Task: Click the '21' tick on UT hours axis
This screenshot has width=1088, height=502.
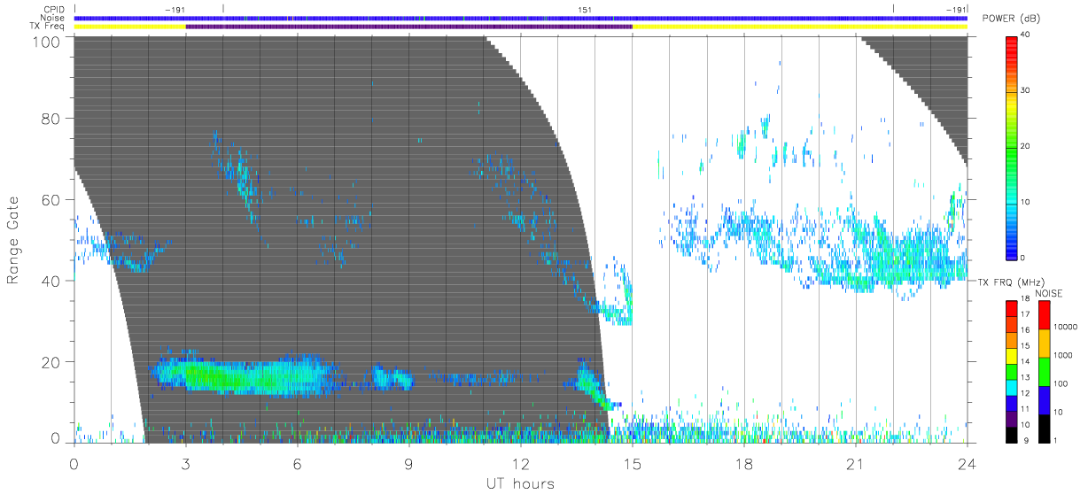Action: click(x=855, y=462)
